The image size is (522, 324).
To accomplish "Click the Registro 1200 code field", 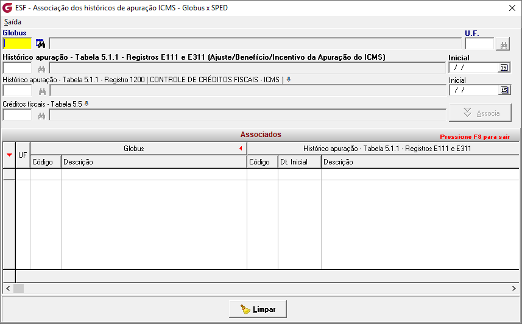I will (17, 91).
